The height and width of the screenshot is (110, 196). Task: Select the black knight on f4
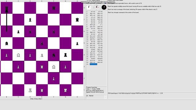54,55
